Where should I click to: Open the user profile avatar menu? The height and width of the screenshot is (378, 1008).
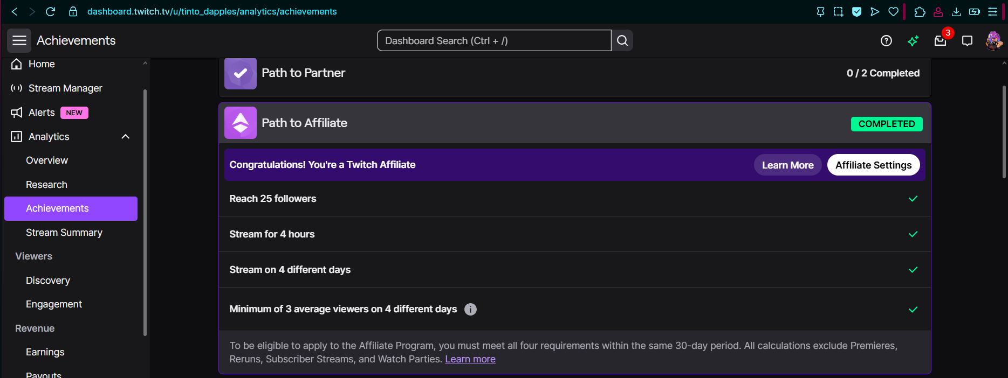pos(993,41)
